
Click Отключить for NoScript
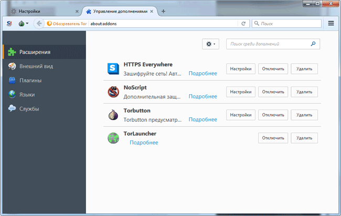[x=273, y=92]
